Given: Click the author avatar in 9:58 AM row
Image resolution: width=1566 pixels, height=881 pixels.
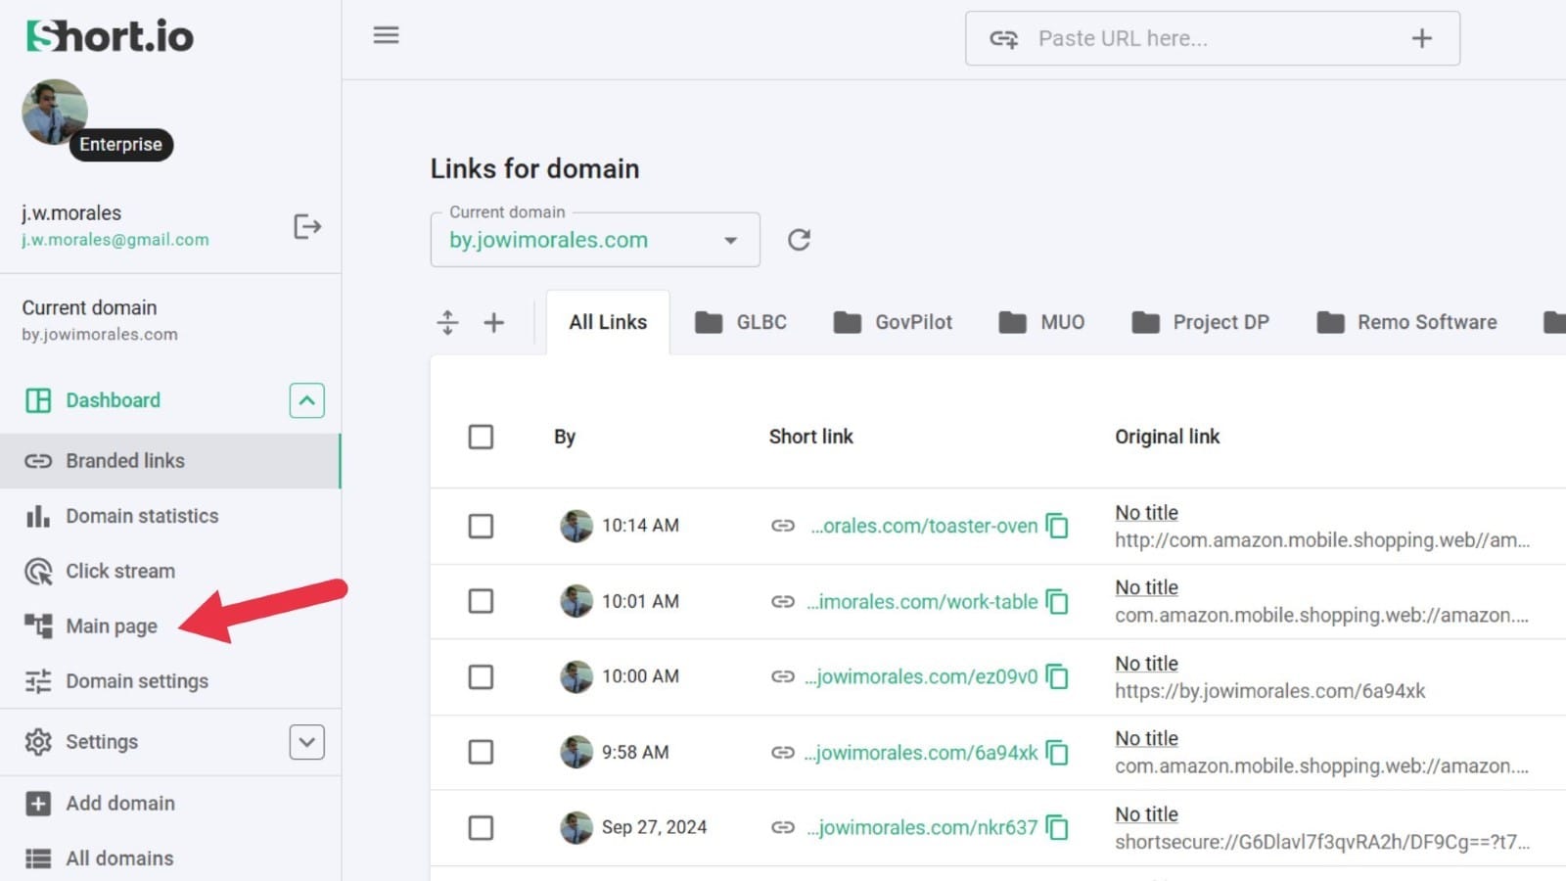Looking at the screenshot, I should (x=576, y=752).
